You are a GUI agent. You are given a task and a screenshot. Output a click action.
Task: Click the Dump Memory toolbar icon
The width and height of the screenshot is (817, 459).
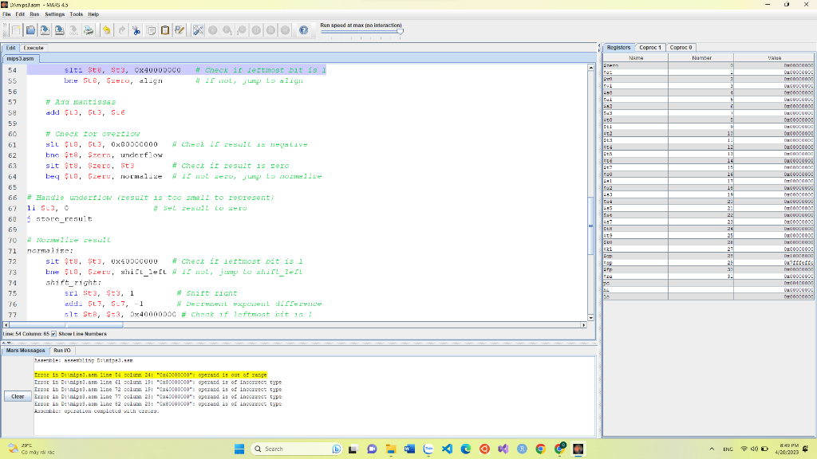pyautogui.click(x=74, y=30)
